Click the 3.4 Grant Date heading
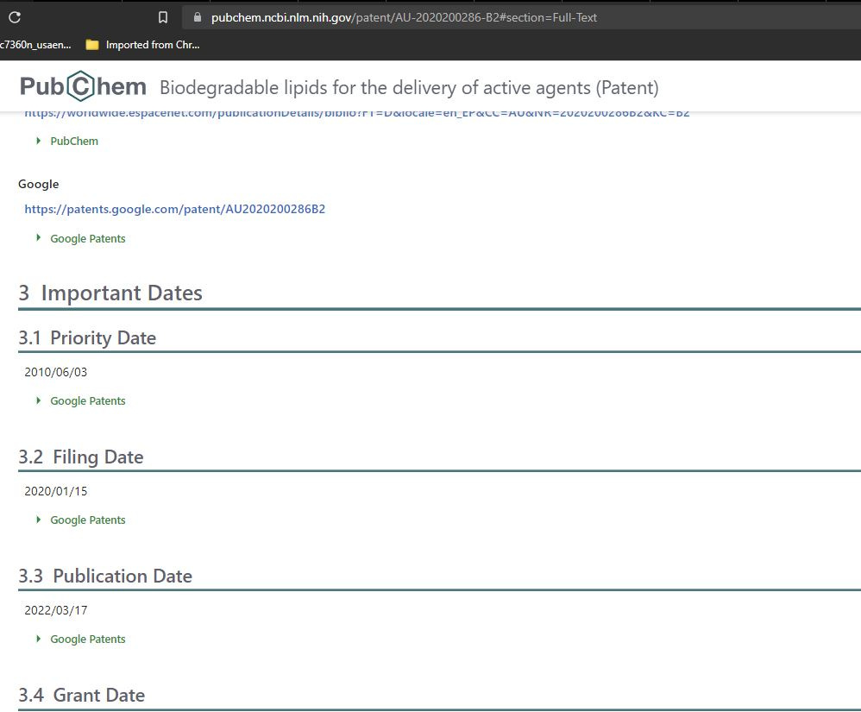 [82, 695]
